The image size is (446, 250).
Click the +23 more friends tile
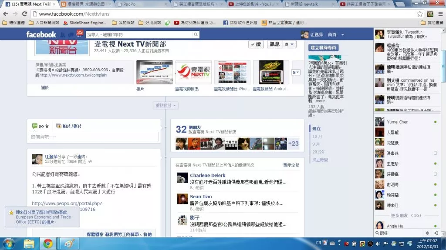tap(294, 144)
